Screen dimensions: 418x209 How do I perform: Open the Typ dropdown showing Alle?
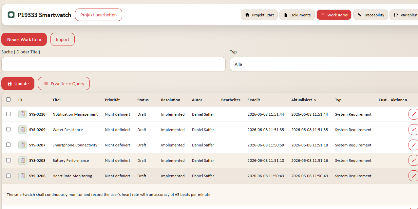[324, 64]
